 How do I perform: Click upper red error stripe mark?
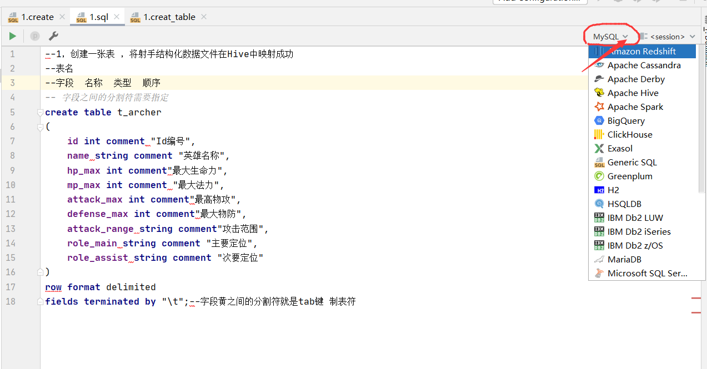696,299
